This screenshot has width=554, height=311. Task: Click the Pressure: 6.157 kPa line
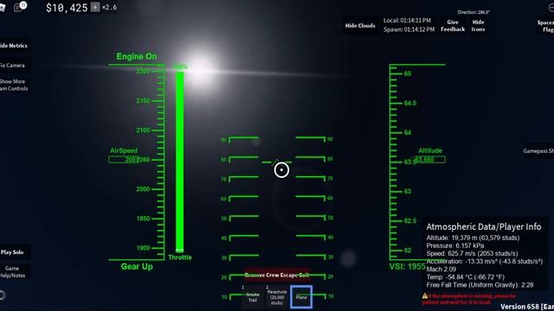click(x=455, y=245)
